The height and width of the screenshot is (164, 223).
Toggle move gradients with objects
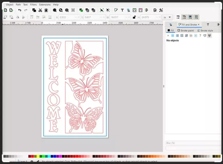click(190, 17)
